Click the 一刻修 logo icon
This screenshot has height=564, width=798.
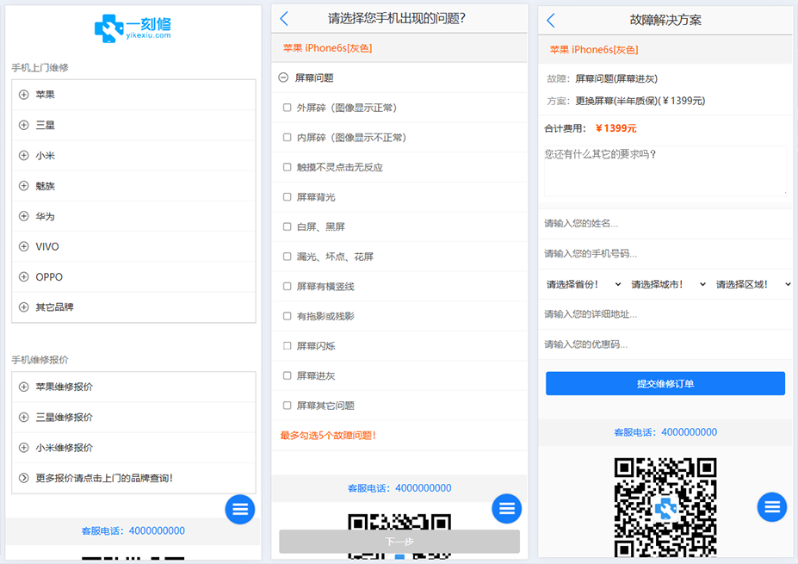coord(108,28)
